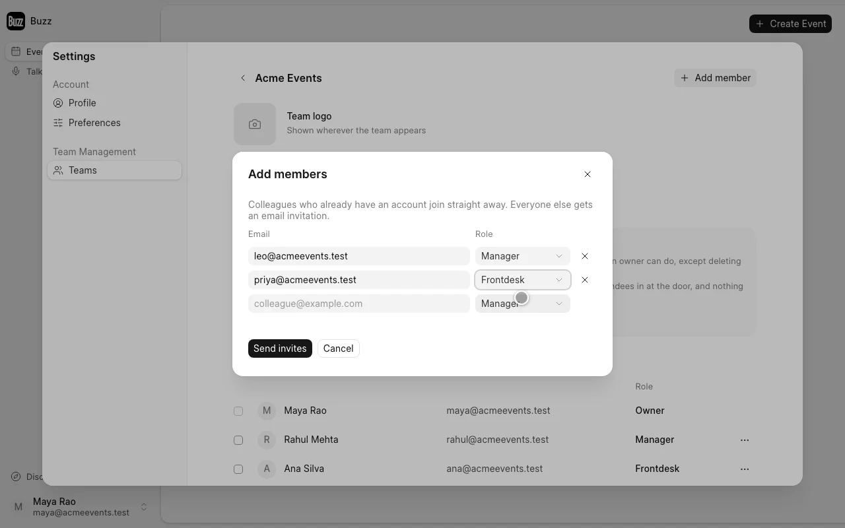Open role dropdown on the empty invite row
Viewport: 845px width, 528px height.
(x=523, y=304)
